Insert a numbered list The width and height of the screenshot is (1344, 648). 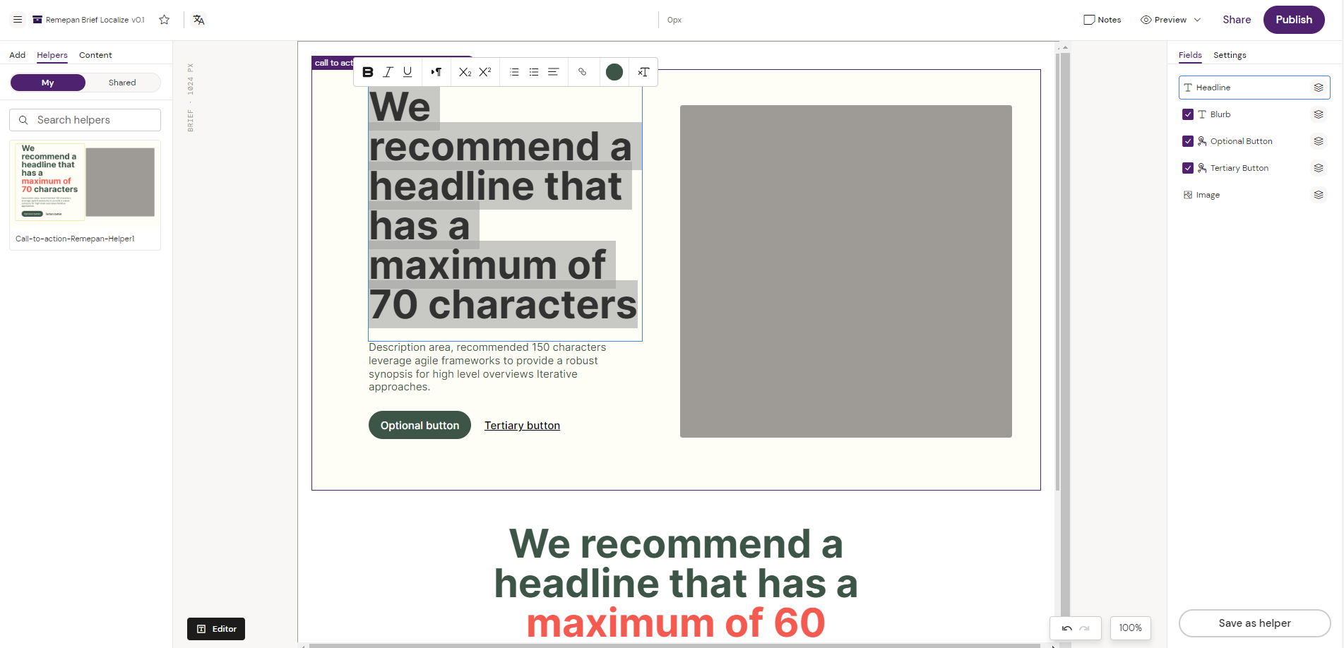coord(514,72)
